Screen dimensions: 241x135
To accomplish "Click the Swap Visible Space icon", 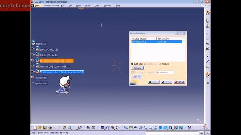I will point(181,128).
